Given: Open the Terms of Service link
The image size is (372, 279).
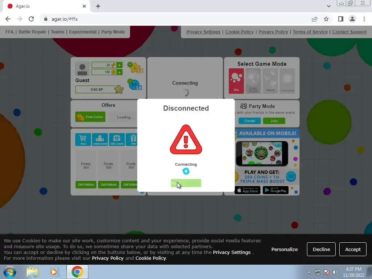Looking at the screenshot, I should [310, 32].
